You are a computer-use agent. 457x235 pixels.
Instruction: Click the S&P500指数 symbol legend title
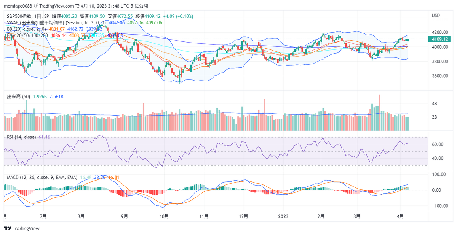pos(27,16)
